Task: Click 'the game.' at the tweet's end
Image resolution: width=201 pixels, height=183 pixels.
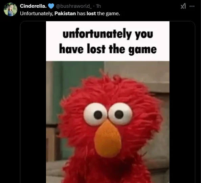Action: click(108, 14)
